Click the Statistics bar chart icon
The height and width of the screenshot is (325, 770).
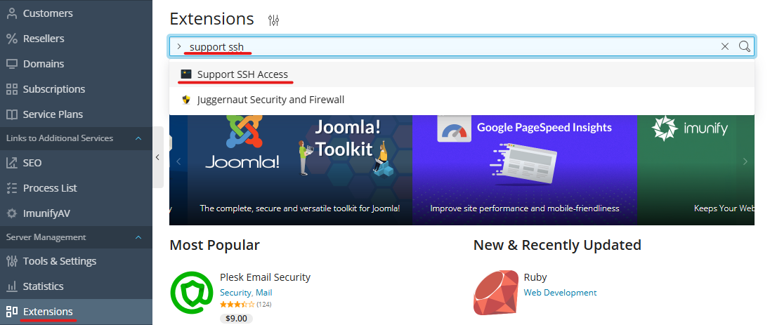(x=12, y=286)
